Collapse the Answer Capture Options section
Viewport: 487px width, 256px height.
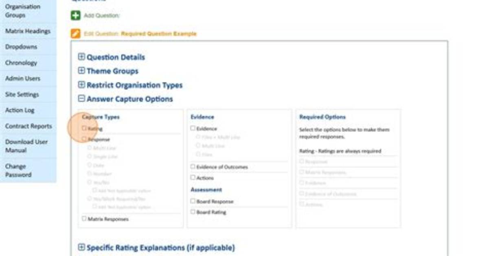[81, 99]
